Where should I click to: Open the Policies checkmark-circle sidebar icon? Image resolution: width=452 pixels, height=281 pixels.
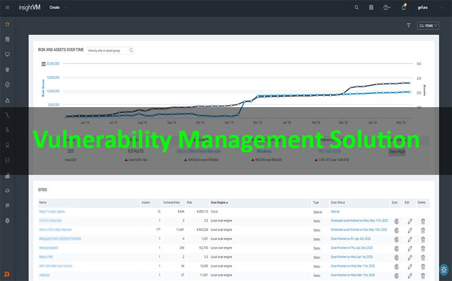tap(7, 85)
